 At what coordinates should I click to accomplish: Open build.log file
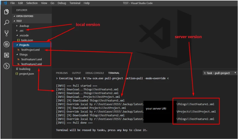(x=25, y=69)
